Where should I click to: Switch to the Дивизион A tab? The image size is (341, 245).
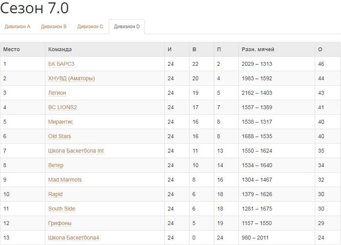(x=18, y=27)
